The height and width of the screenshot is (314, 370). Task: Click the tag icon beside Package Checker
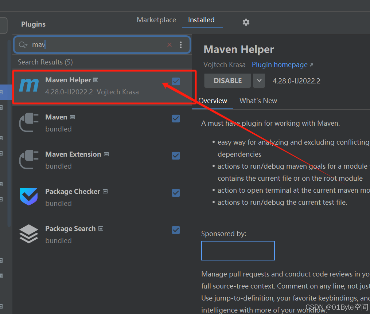pos(105,191)
